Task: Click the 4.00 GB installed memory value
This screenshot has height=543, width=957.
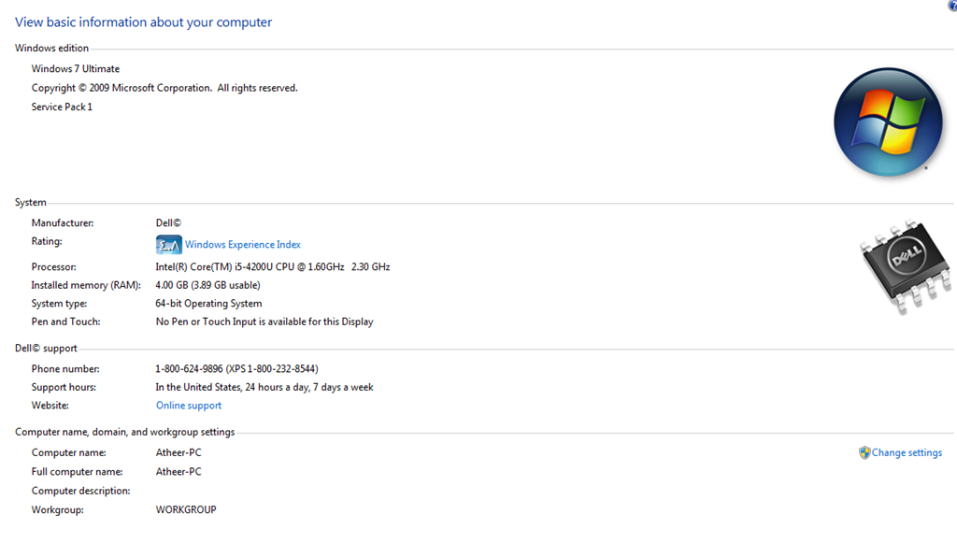Action: click(207, 286)
